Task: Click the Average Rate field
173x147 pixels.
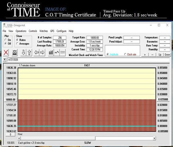Action: [60, 45]
